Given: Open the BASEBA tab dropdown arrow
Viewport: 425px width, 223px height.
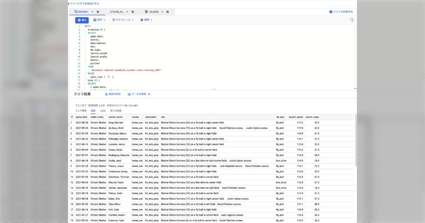Looking at the screenshot, I should (92, 12).
